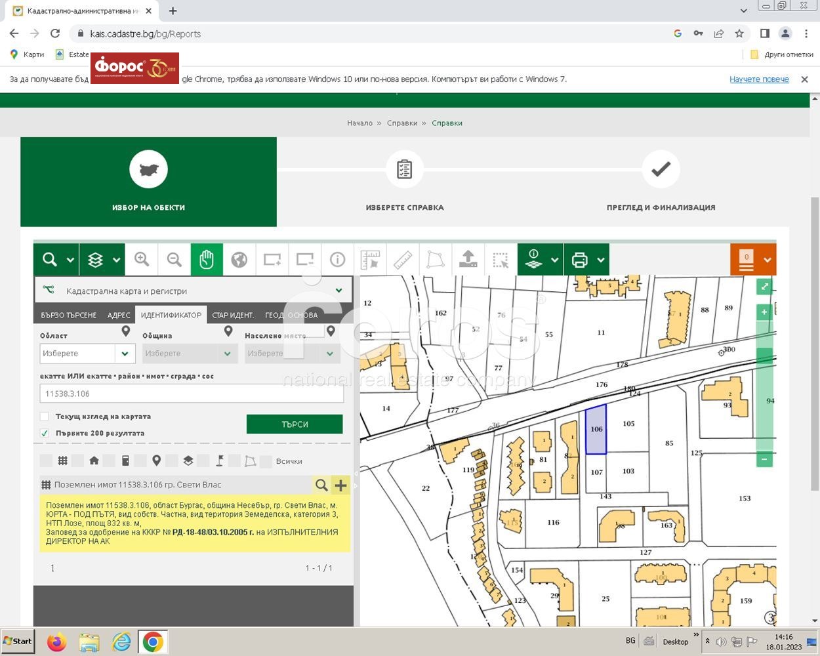The height and width of the screenshot is (656, 820).
Task: Open the 'Научете повече' link
Action: [759, 79]
